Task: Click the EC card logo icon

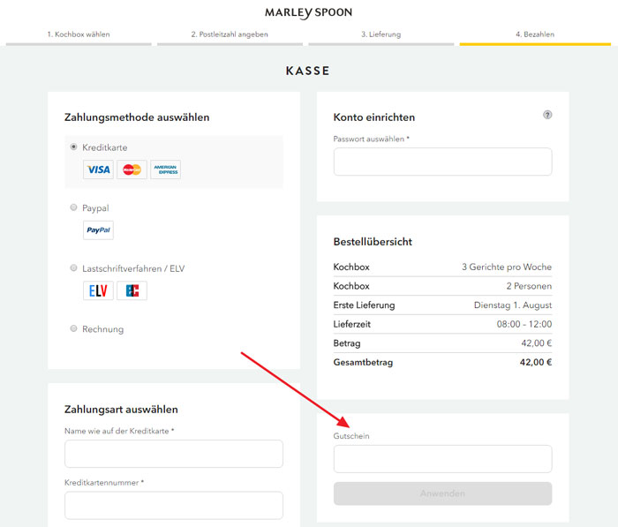Action: (132, 290)
